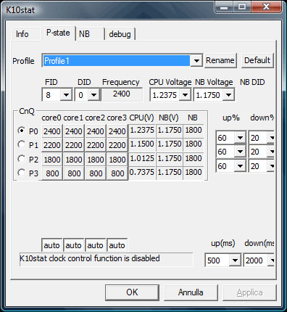Open the FID dropdown showing 8
Screen dimensions: 287x312
(x=66, y=95)
